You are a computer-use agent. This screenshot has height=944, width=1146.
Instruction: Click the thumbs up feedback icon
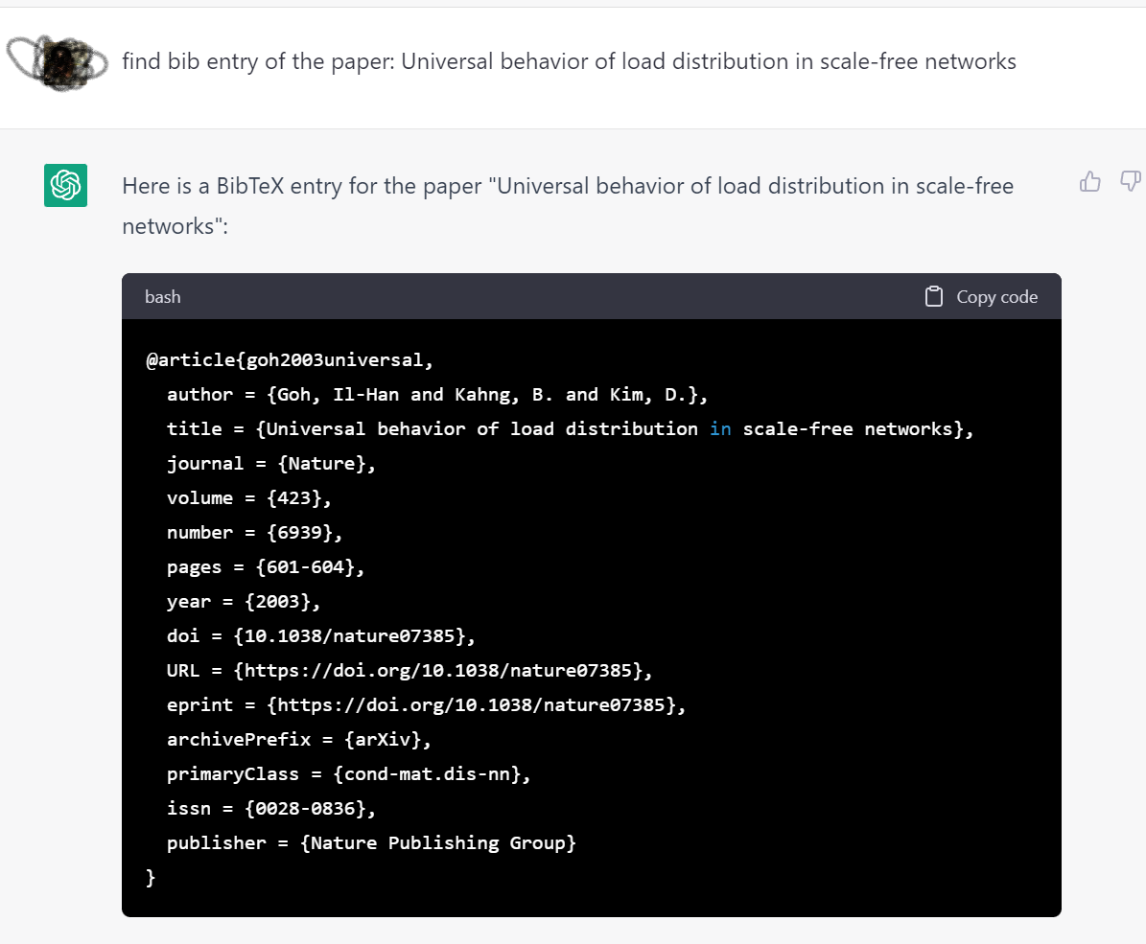click(x=1090, y=181)
